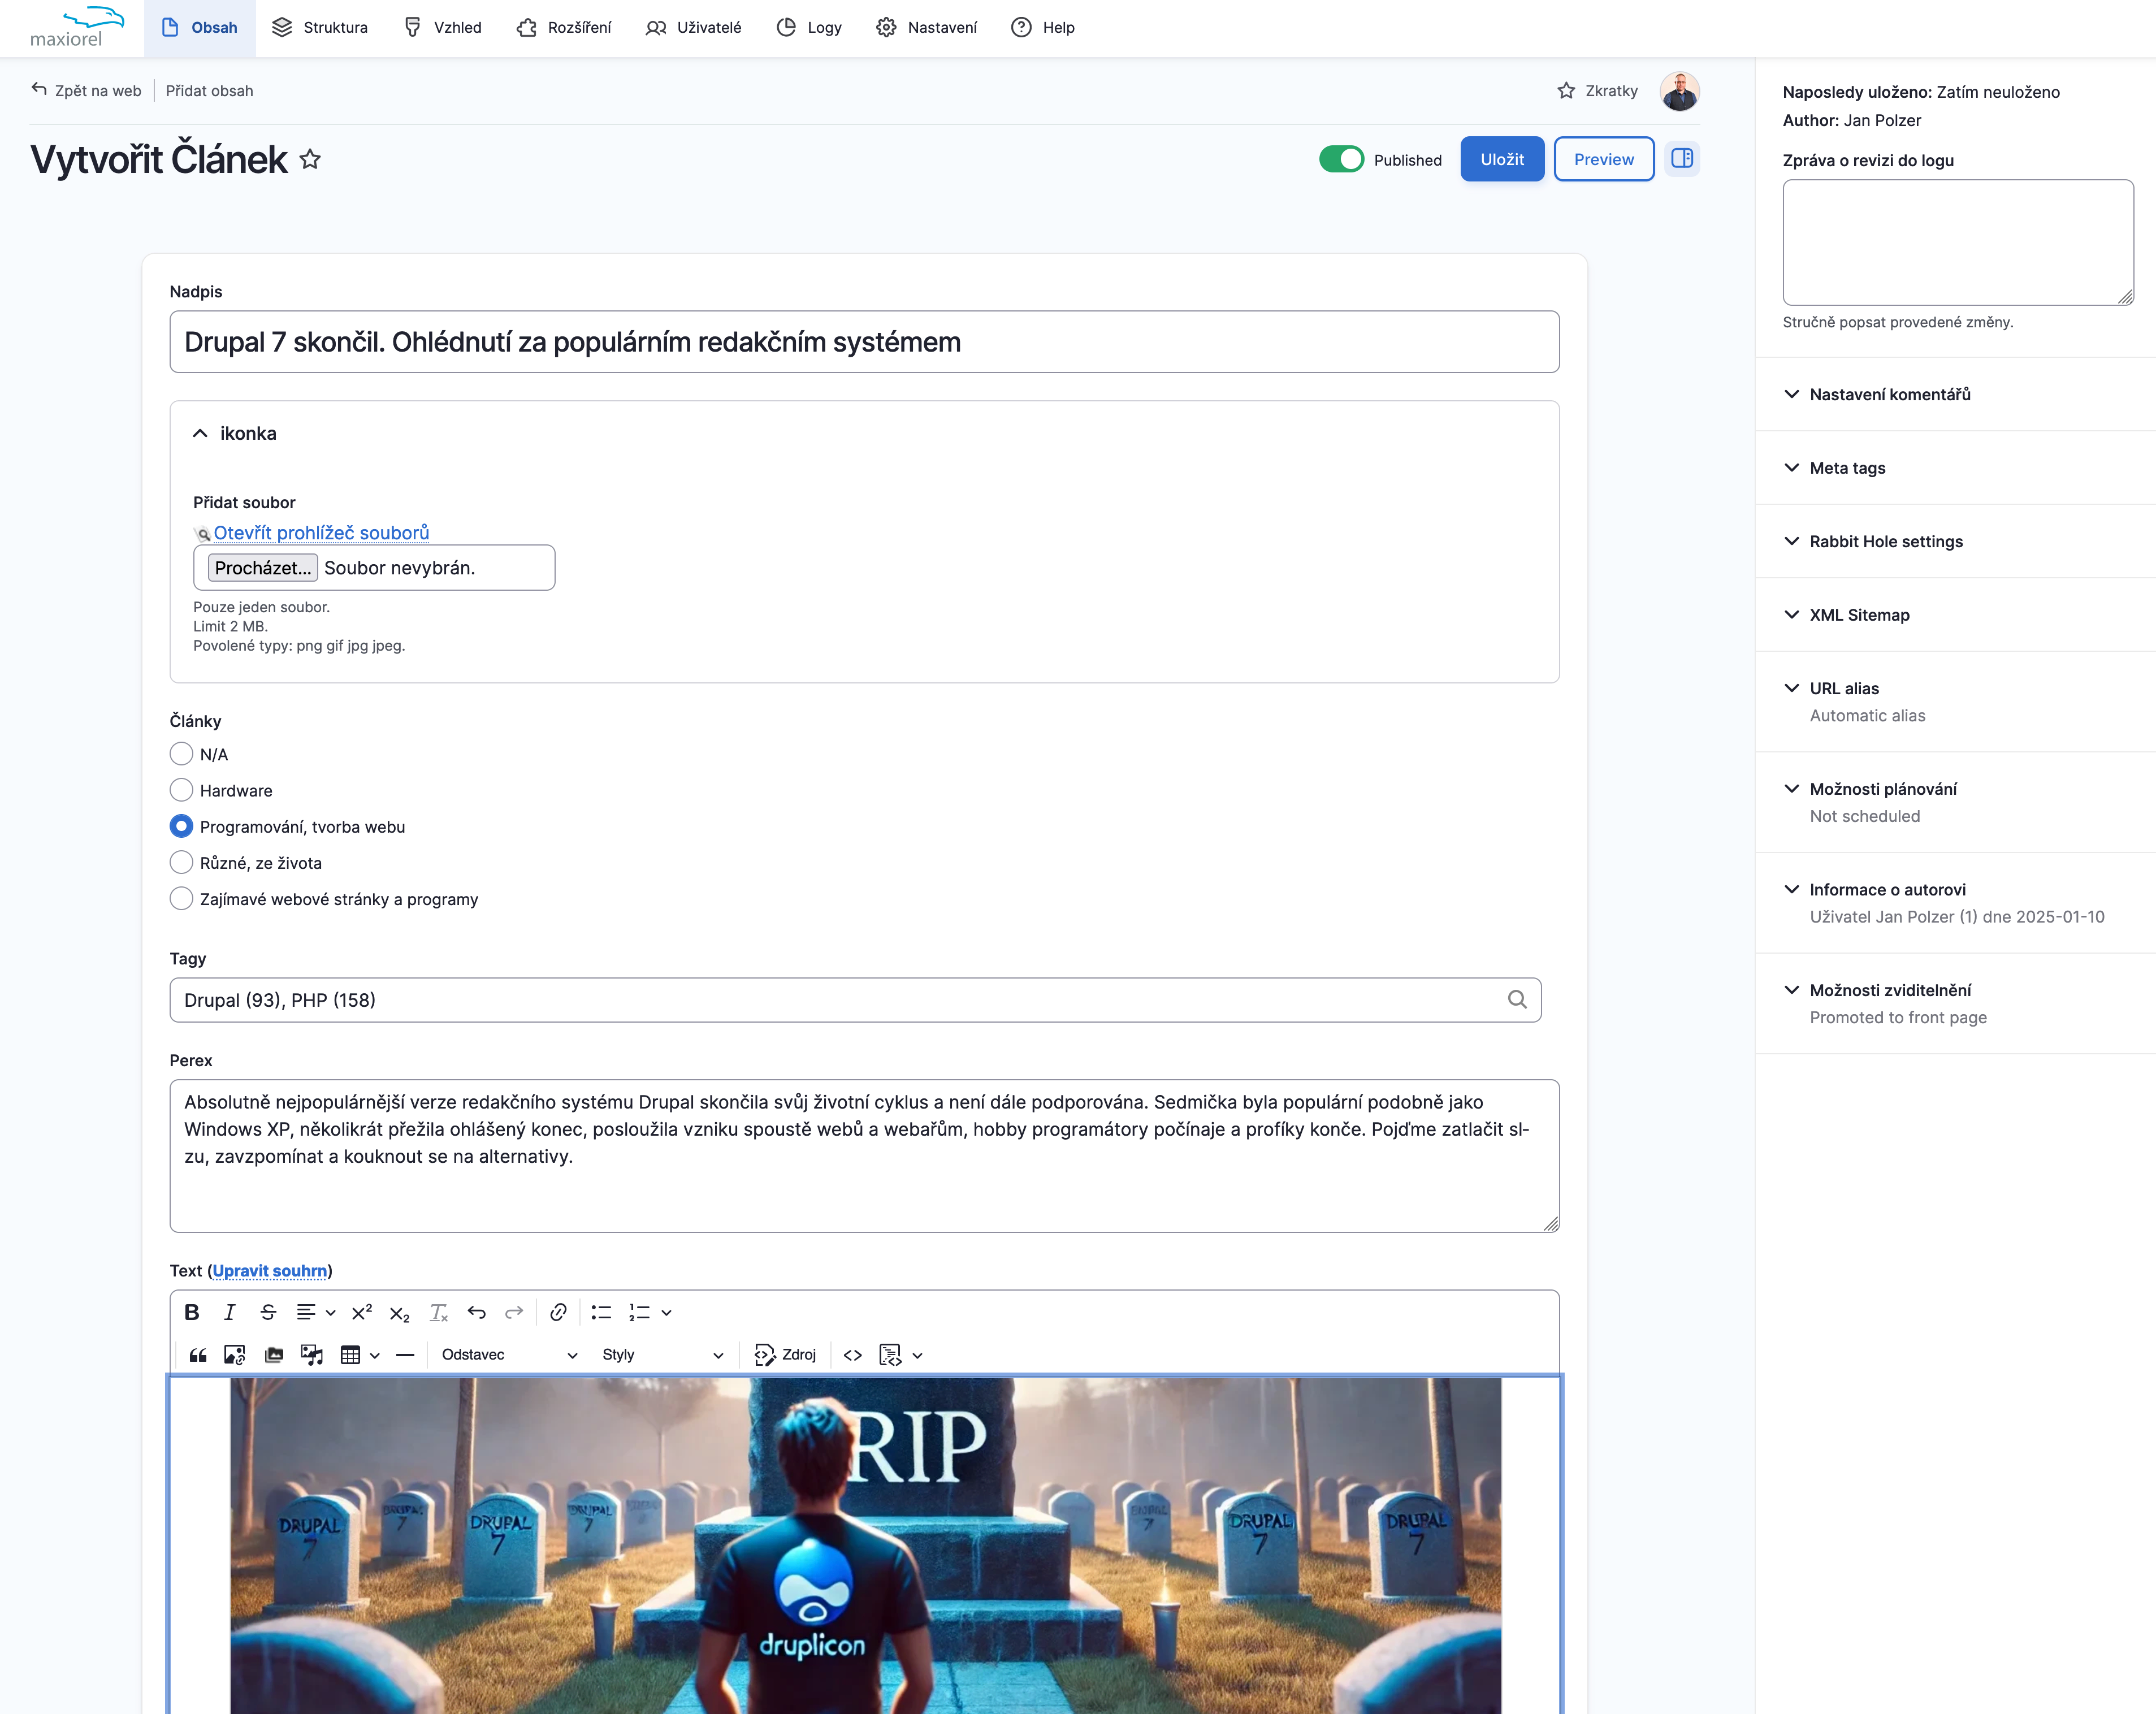Click the maxiorel logo
This screenshot has height=1714, width=2156.
click(76, 27)
